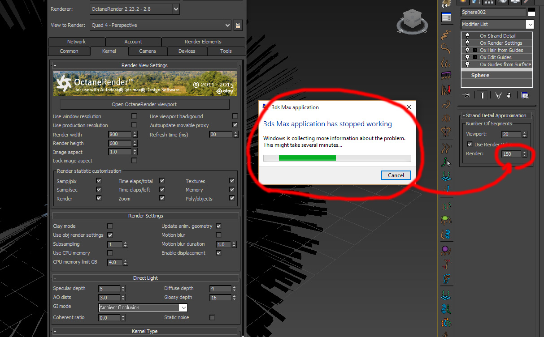Image resolution: width=544 pixels, height=337 pixels.
Task: Toggle lightbulb for Ox Strand Detail
Action: click(467, 36)
